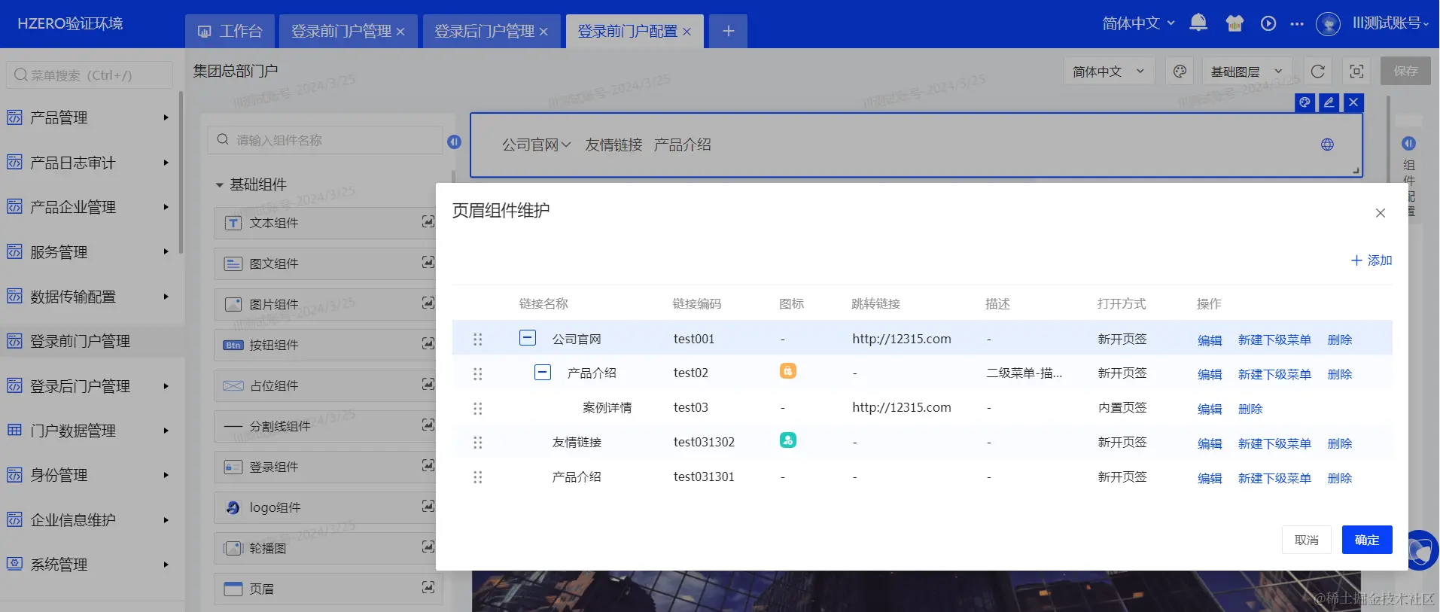Viewport: 1440px width, 612px height.
Task: Click drag handle for 案例详情 row
Action: tap(477, 409)
